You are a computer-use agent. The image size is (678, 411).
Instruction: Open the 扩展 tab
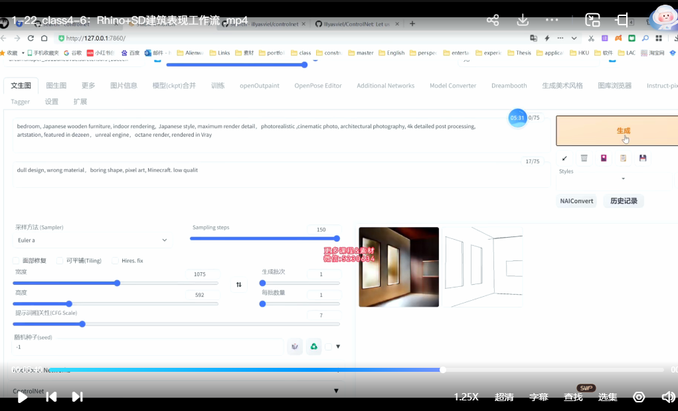[80, 102]
